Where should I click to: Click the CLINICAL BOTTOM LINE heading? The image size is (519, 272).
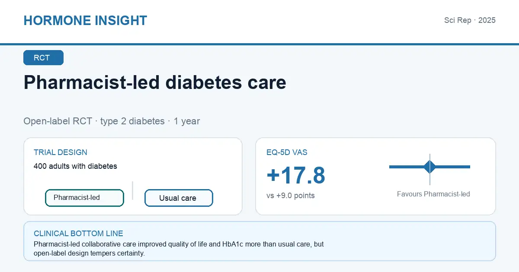coord(78,234)
